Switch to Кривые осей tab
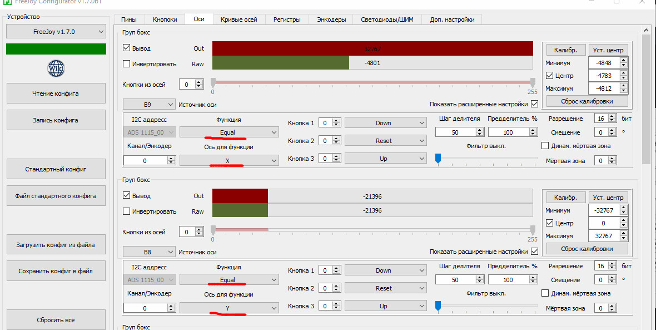The height and width of the screenshot is (330, 656). pos(239,19)
